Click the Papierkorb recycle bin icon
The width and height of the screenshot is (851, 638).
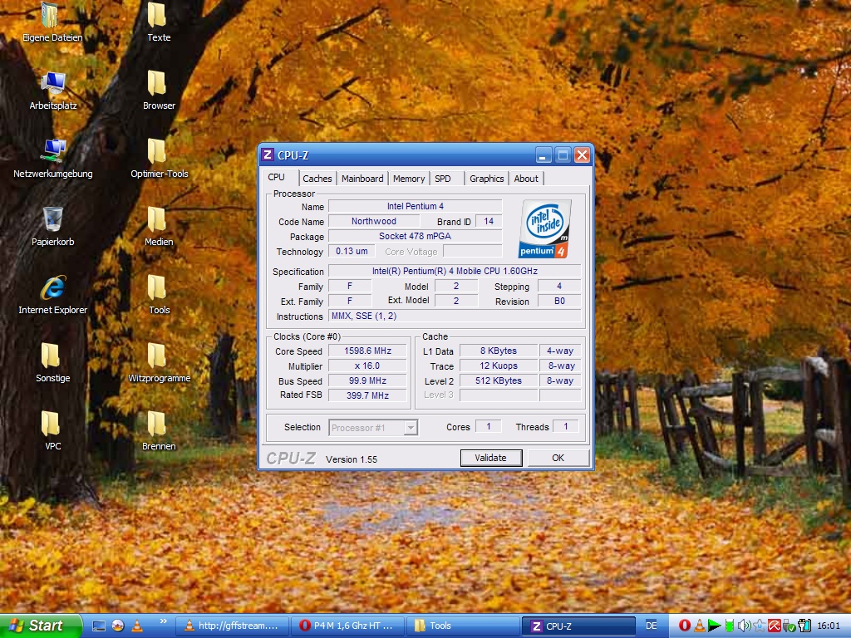[x=53, y=221]
